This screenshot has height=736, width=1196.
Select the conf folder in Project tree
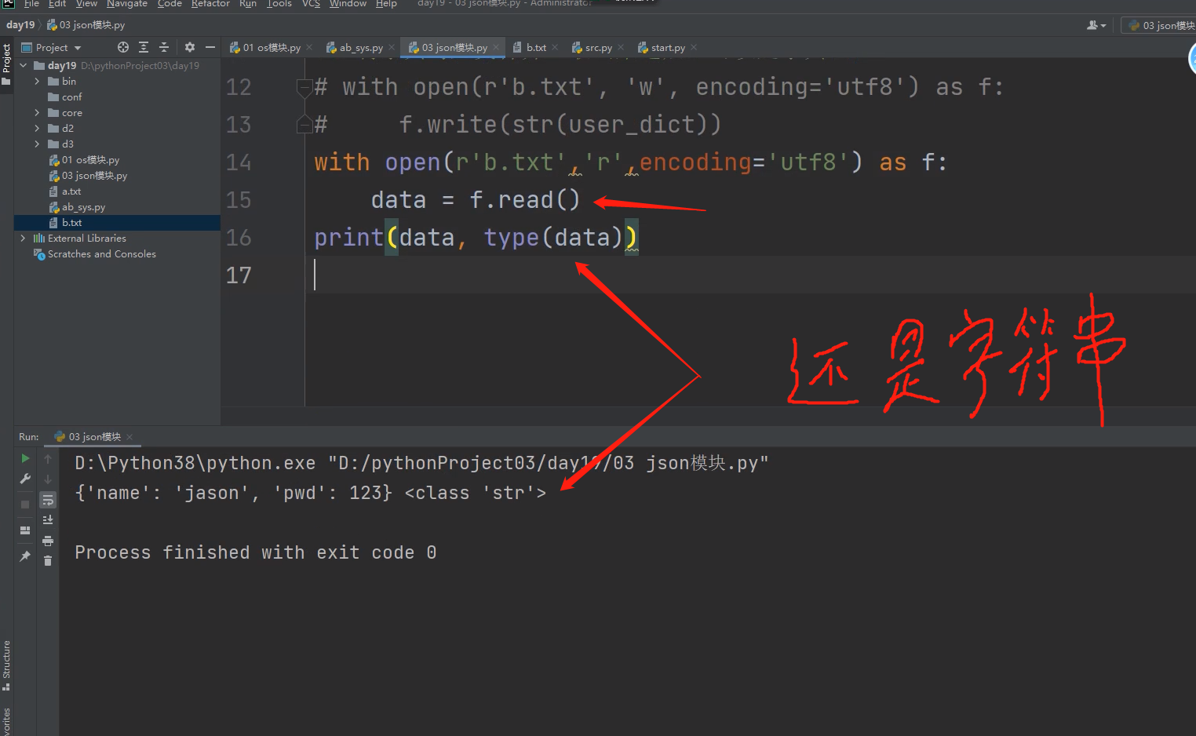tap(71, 97)
